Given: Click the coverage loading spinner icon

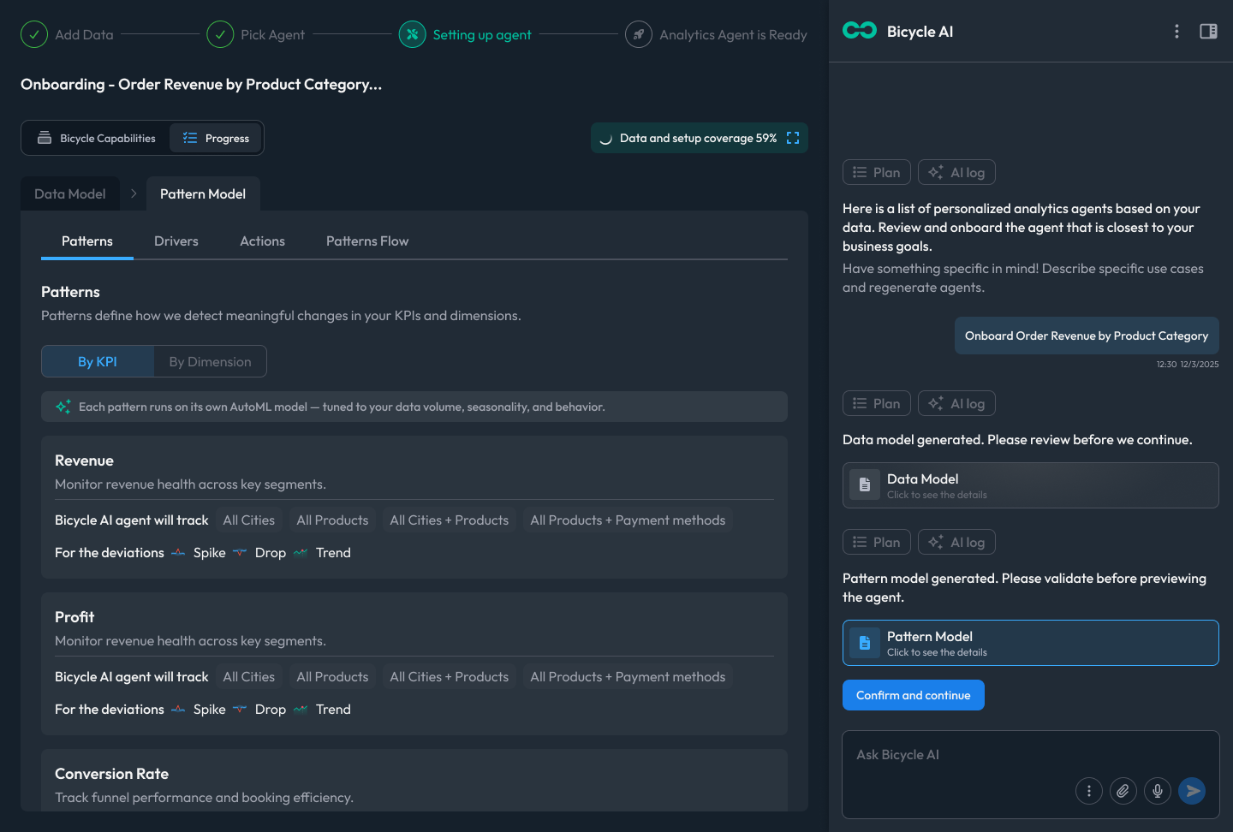Looking at the screenshot, I should click(x=605, y=139).
